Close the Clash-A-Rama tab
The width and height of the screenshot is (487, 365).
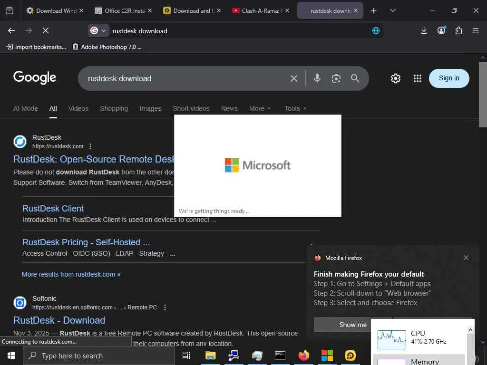point(287,10)
